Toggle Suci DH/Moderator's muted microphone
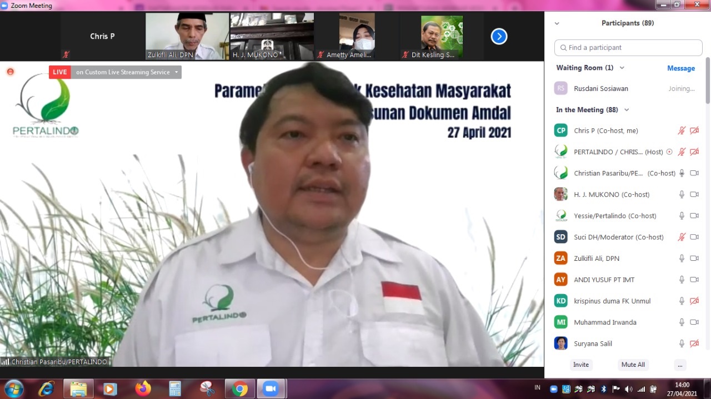The height and width of the screenshot is (399, 711). click(682, 237)
